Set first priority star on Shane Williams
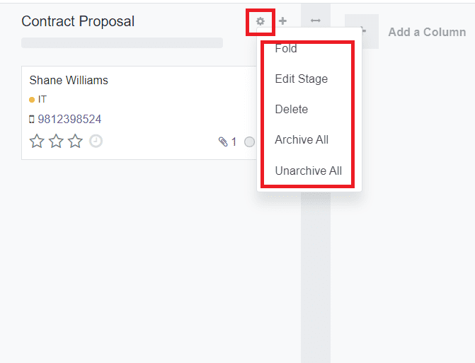The width and height of the screenshot is (475, 363). point(37,142)
